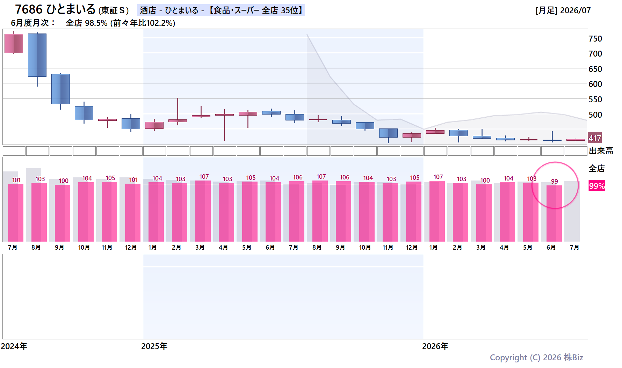Click the 700 price axis label

click(595, 54)
